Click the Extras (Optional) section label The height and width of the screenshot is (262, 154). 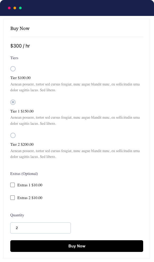click(x=24, y=174)
